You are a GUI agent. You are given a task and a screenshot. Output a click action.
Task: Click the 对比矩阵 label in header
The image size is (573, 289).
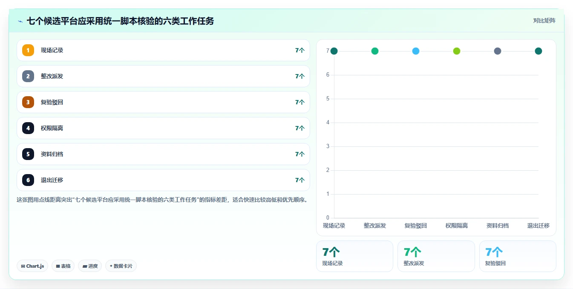coord(544,20)
